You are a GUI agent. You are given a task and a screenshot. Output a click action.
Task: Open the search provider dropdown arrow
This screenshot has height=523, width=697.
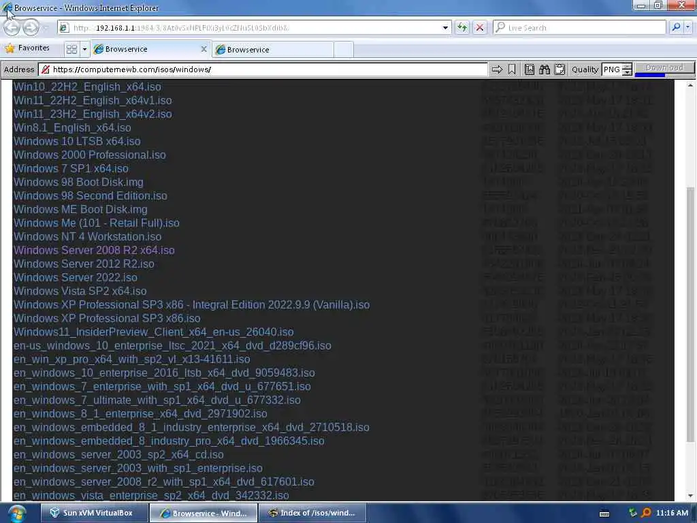[688, 27]
